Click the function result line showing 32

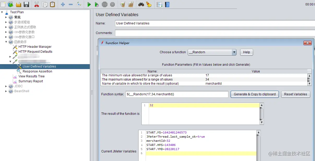point(204,105)
